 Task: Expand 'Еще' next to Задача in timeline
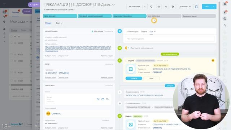(152, 31)
